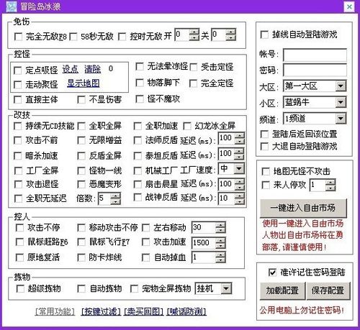The width and height of the screenshot is (360, 330).
Task: Check 全职全屏 option
Action: 81,126
